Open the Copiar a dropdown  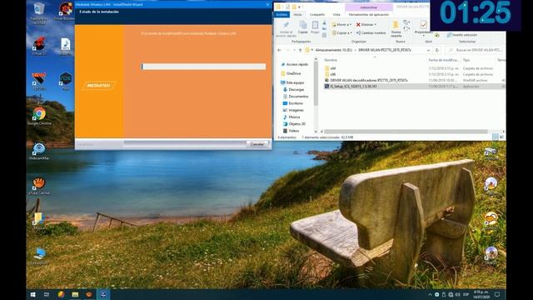point(341,33)
